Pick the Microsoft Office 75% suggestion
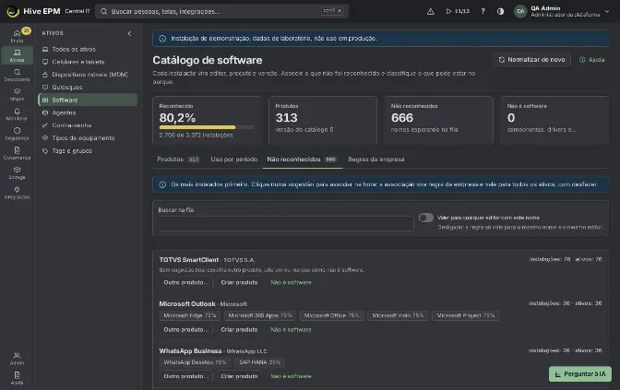 coord(332,315)
